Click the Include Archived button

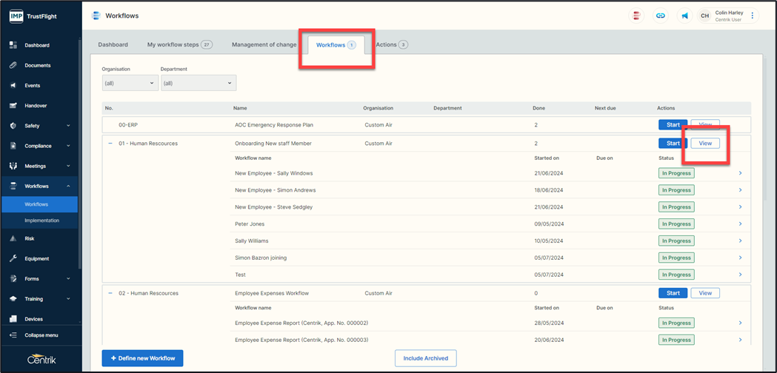coord(425,358)
